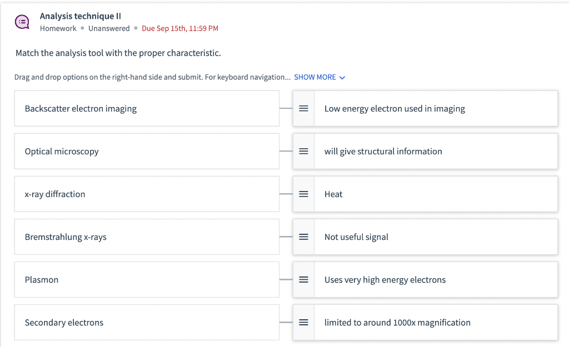Select the 'Not useful signal' answer text
Image resolution: width=569 pixels, height=347 pixels.
click(x=356, y=237)
